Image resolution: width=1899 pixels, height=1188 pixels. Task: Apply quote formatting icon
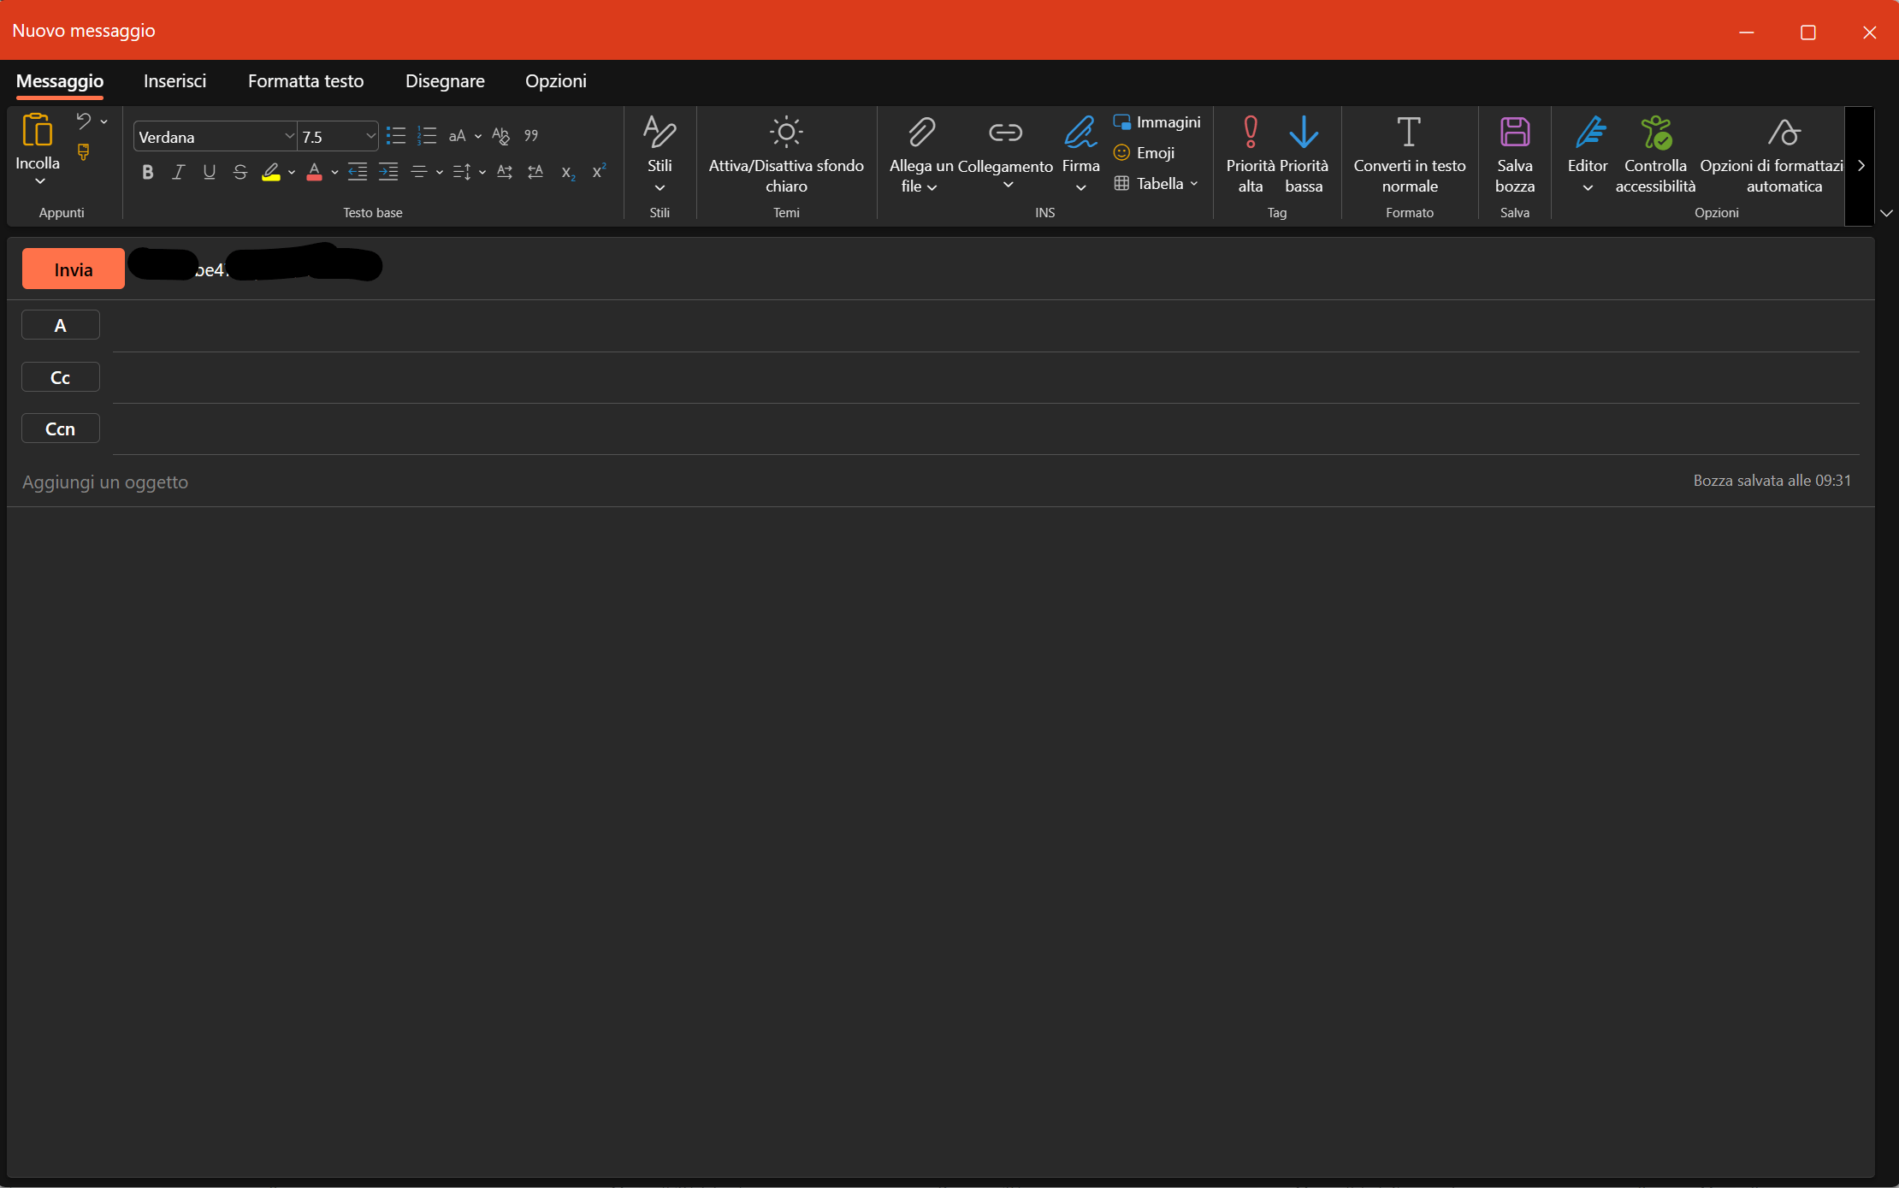pyautogui.click(x=531, y=136)
